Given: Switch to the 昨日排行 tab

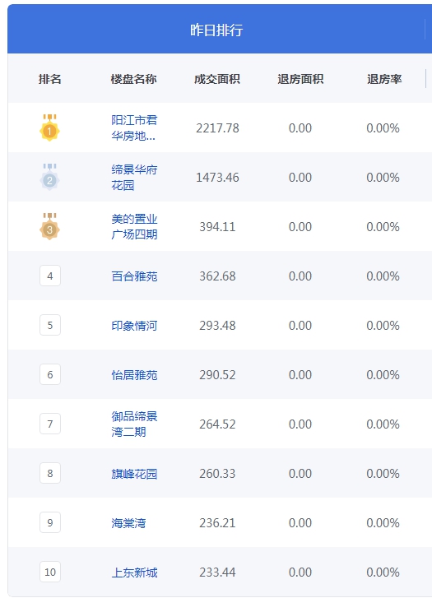Looking at the screenshot, I should 216,30.
